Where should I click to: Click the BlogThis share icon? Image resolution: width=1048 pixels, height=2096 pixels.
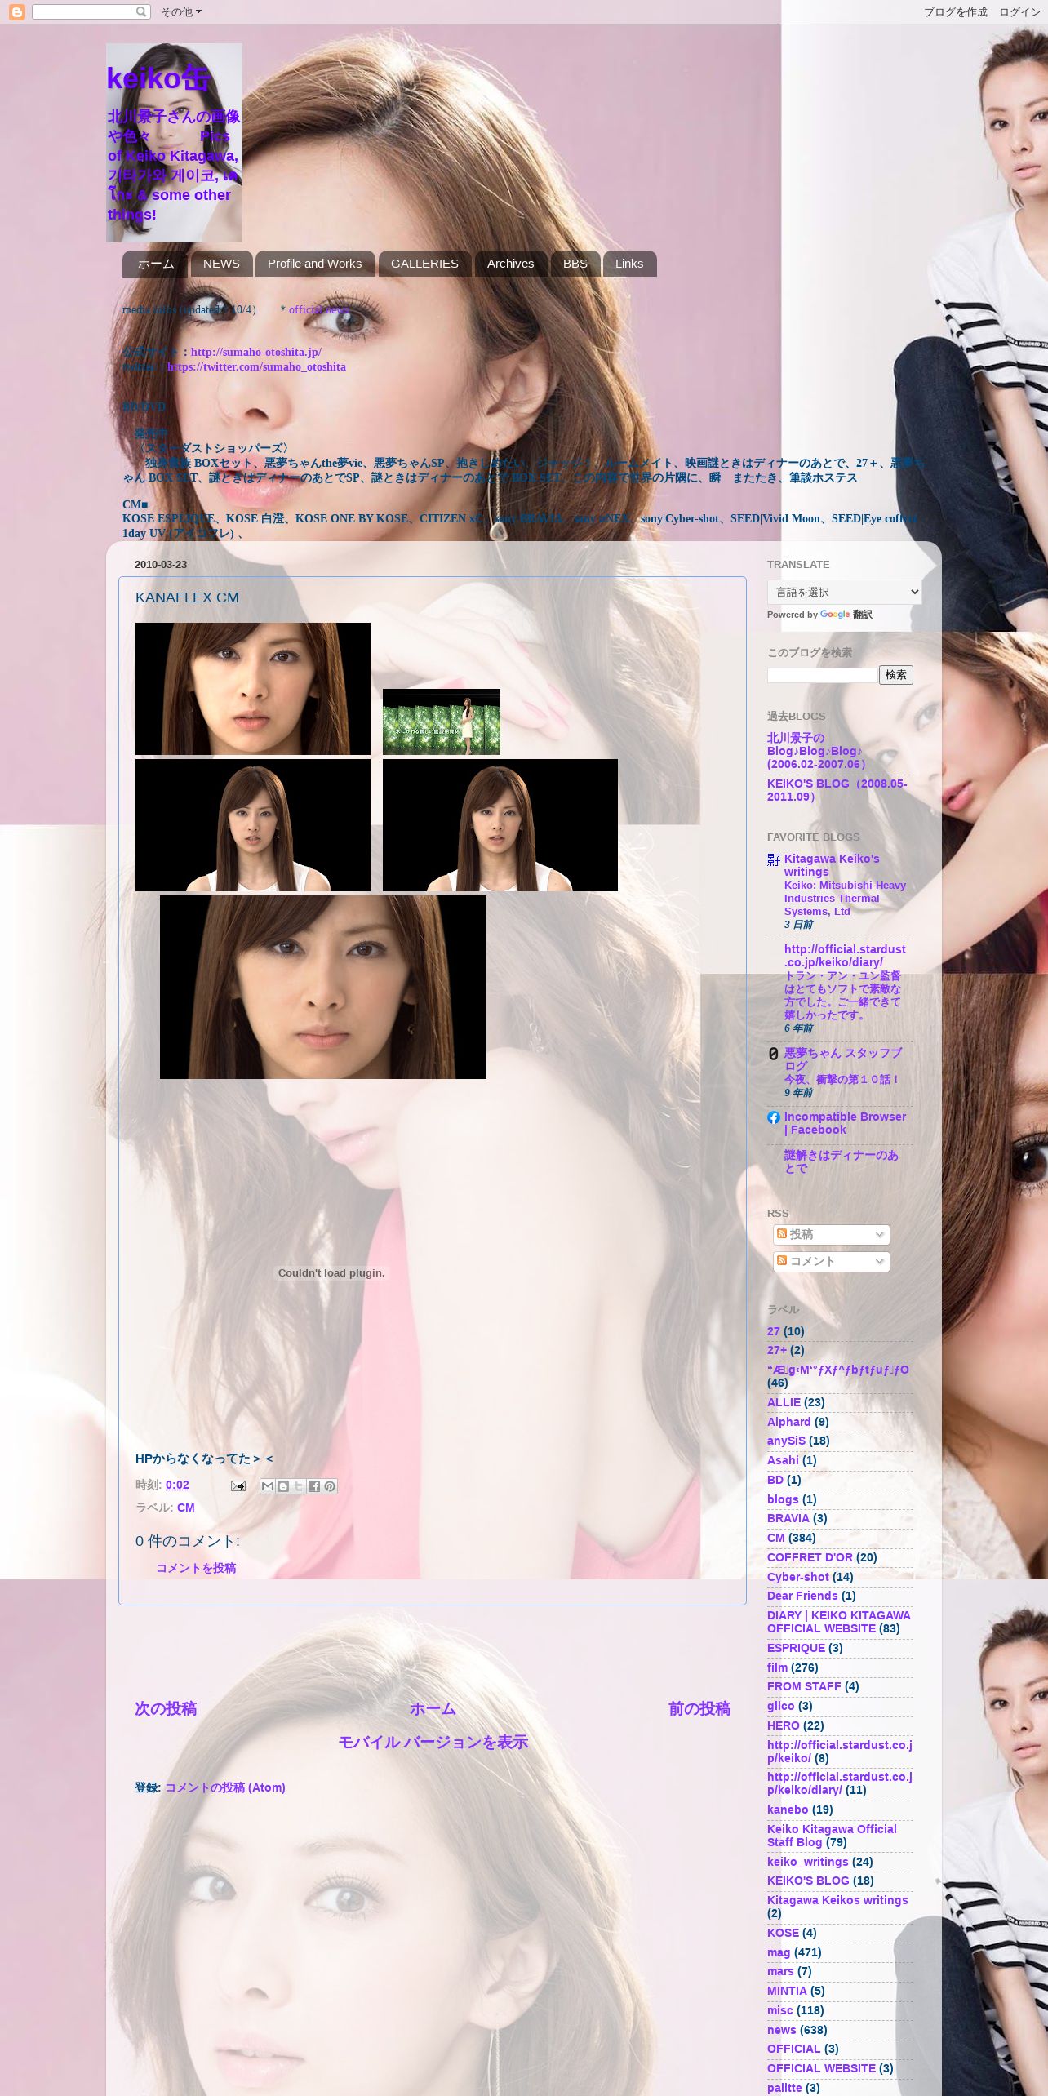point(283,1486)
